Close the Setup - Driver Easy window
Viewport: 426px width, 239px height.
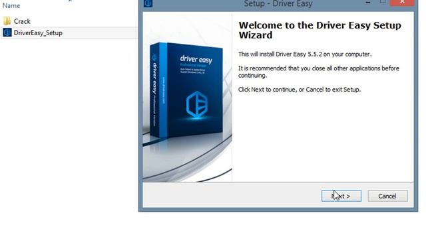coord(402,3)
